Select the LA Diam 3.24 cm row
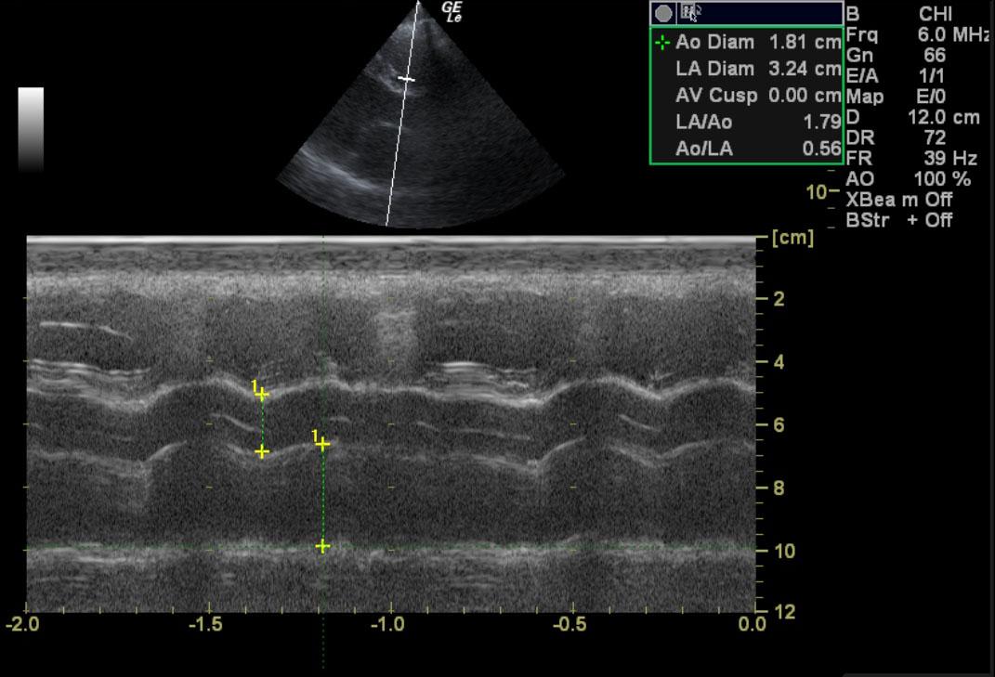The height and width of the screenshot is (677, 995). [x=757, y=70]
